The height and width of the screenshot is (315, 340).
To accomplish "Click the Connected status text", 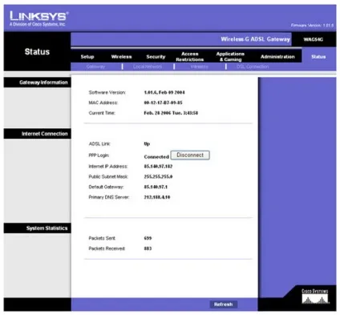I will (156, 157).
